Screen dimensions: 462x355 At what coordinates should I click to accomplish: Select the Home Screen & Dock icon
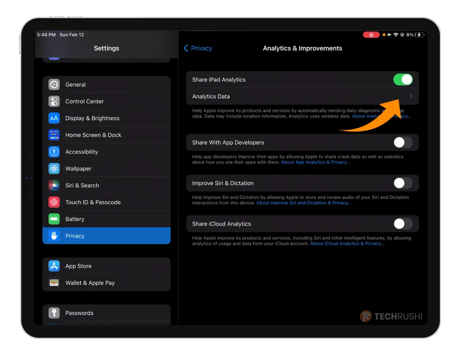(x=54, y=135)
